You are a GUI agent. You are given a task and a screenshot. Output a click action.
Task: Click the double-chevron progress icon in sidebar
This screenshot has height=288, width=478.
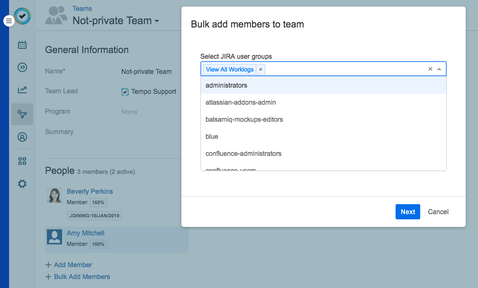click(x=22, y=67)
